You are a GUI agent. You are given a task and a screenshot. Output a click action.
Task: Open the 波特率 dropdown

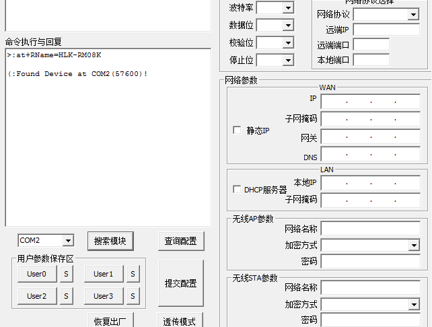coord(288,7)
